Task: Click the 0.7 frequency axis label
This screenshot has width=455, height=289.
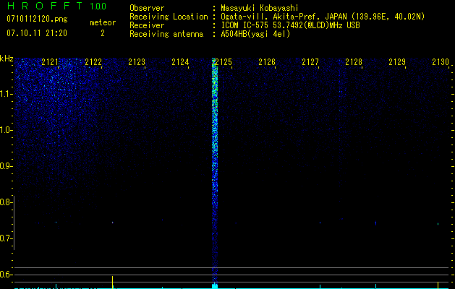Action: [6, 238]
